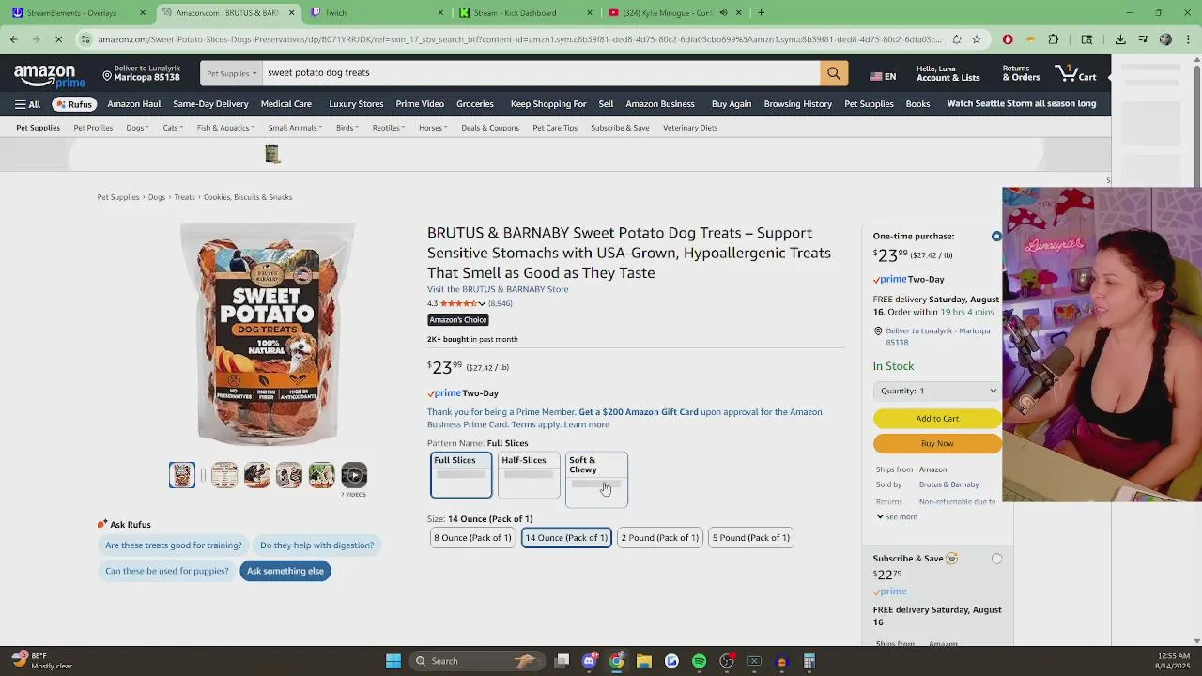Choose the Half-Slices pattern option
Image resolution: width=1202 pixels, height=676 pixels.
pos(529,475)
